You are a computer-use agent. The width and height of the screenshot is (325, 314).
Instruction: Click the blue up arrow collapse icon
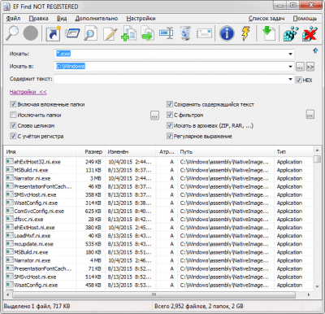(315, 50)
